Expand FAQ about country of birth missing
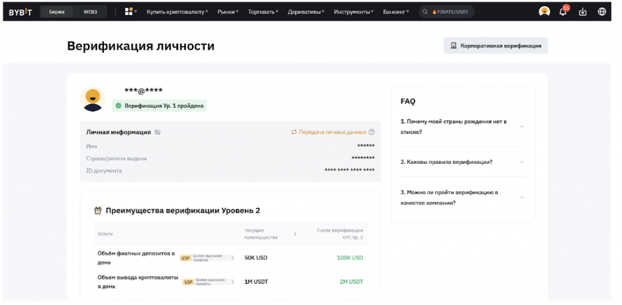This screenshot has height=305, width=622. coord(462,127)
